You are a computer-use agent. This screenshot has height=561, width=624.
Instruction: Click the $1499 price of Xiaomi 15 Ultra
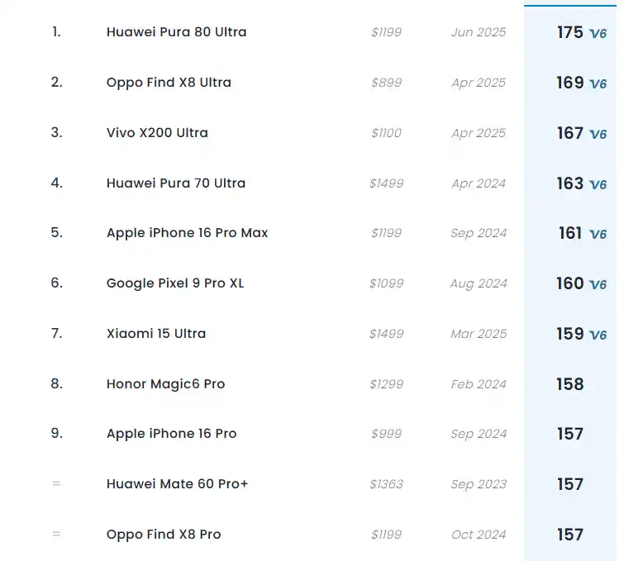pyautogui.click(x=387, y=334)
